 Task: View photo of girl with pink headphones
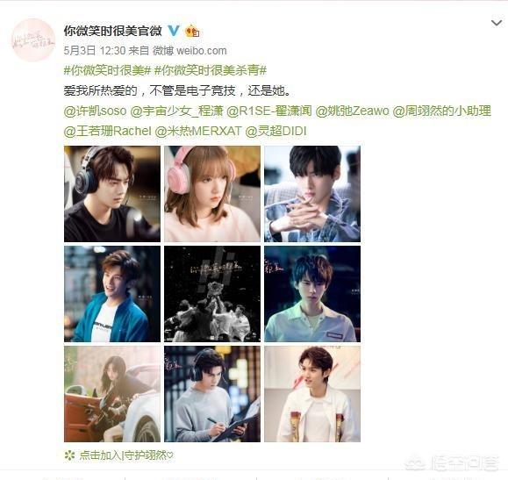click(212, 194)
